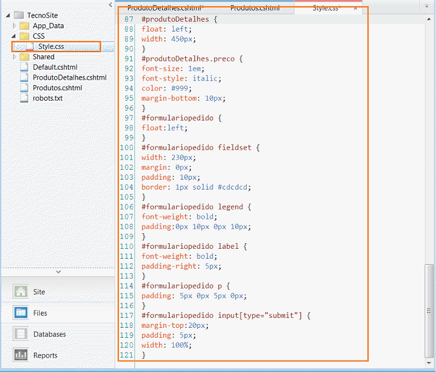Click '#formulariopedido legend {' on line 106
This screenshot has width=436, height=372.
click(x=196, y=207)
